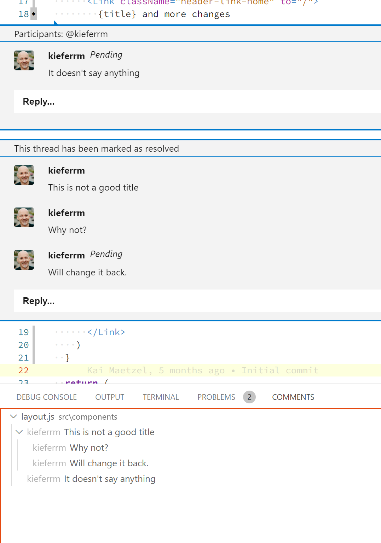The width and height of the screenshot is (381, 543).
Task: Collapse the layout.js comment group
Action: (13, 416)
